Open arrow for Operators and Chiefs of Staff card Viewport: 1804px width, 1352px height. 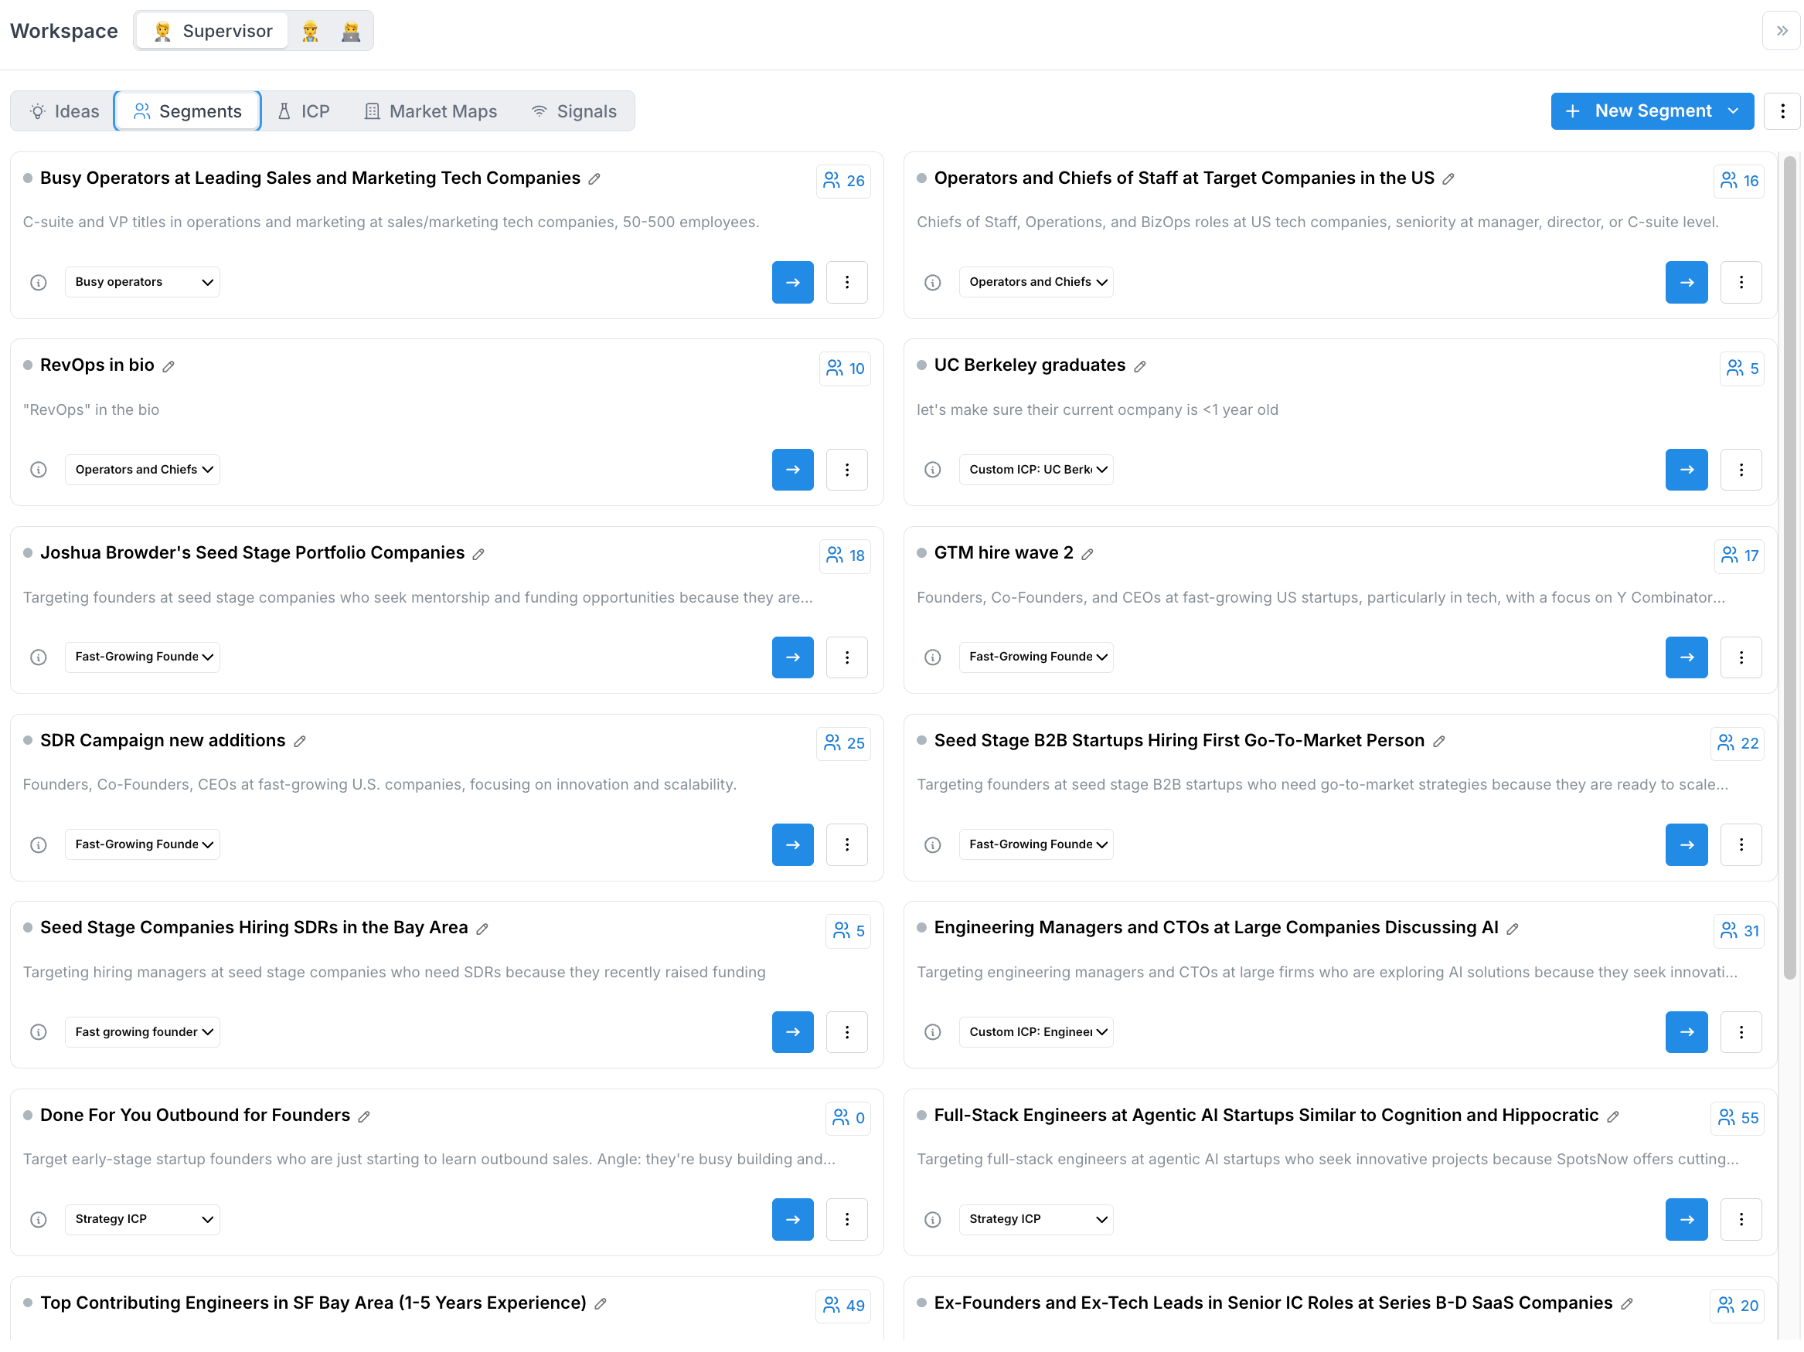(x=1686, y=283)
